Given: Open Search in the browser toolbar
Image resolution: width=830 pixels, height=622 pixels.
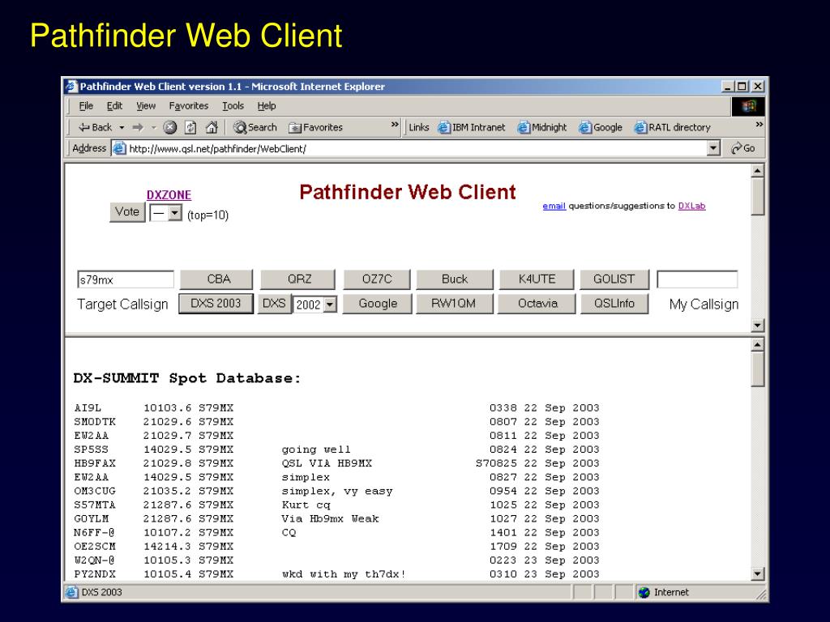Looking at the screenshot, I should tap(255, 127).
